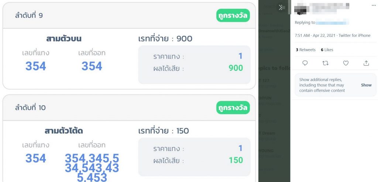Show additional replies button

(x=366, y=85)
